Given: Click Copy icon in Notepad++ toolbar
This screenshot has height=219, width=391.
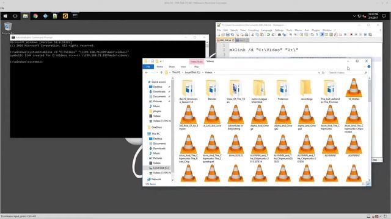Looking at the screenshot, I should pyautogui.click(x=257, y=35).
